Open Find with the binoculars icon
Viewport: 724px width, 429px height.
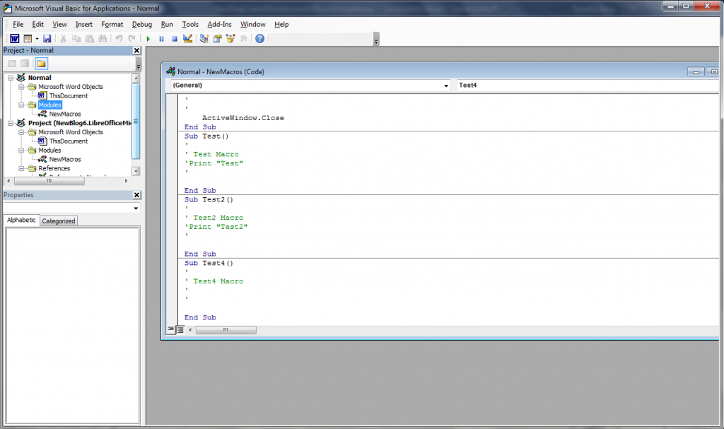(103, 38)
